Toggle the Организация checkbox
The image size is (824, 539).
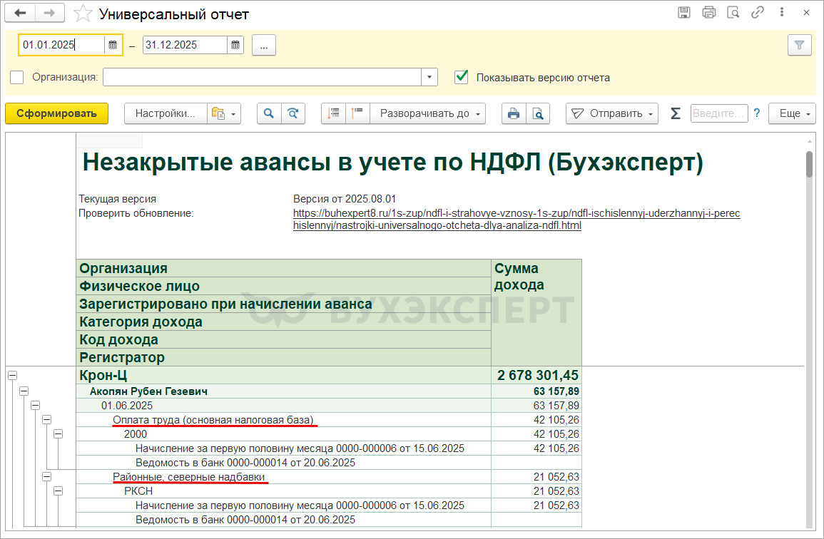pyautogui.click(x=17, y=77)
